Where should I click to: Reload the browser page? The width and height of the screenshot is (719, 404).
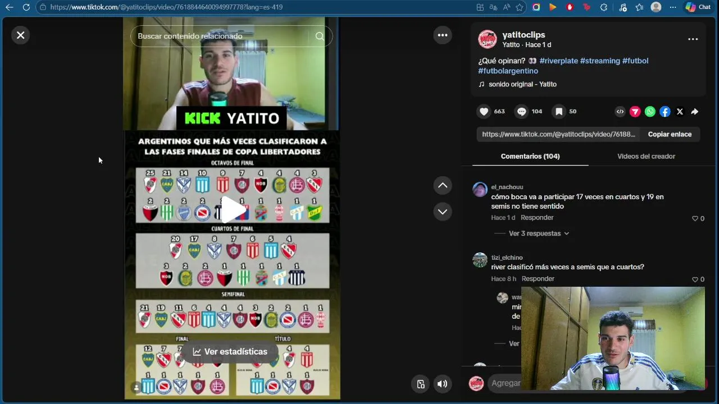tap(26, 7)
